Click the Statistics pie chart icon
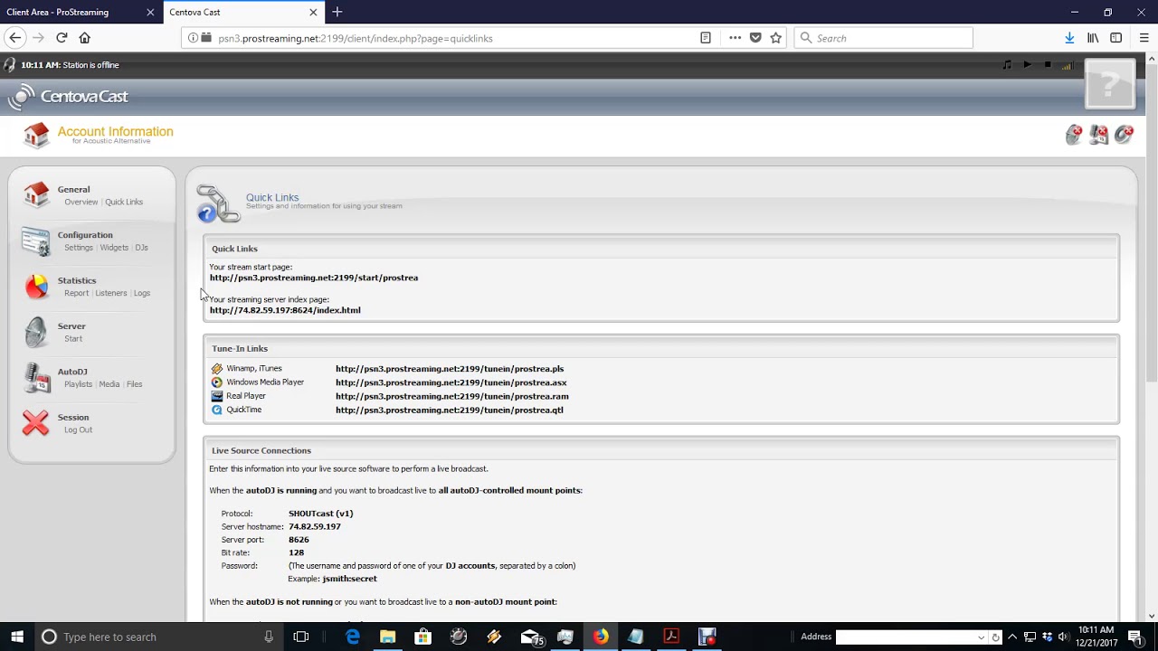 36,287
